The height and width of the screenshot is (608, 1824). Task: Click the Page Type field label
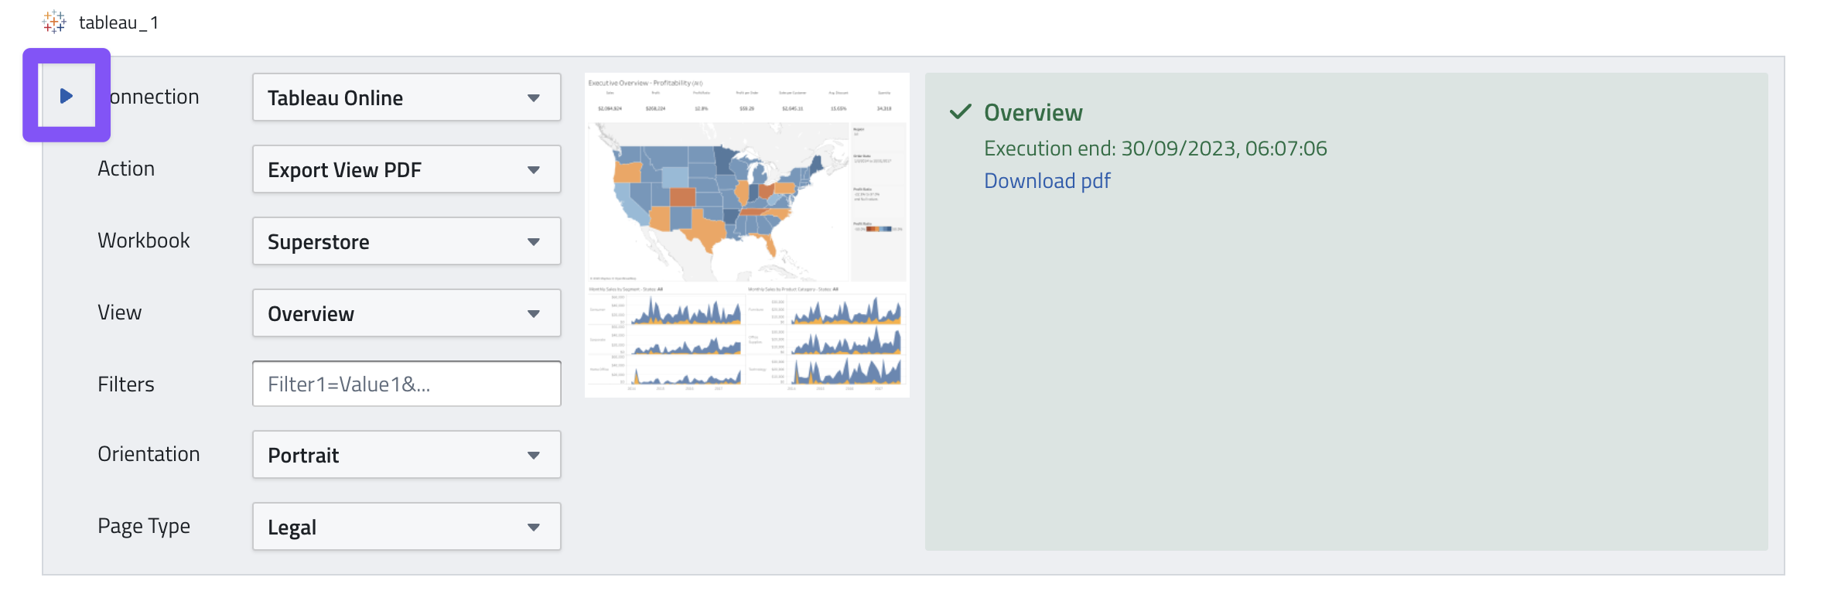(144, 526)
